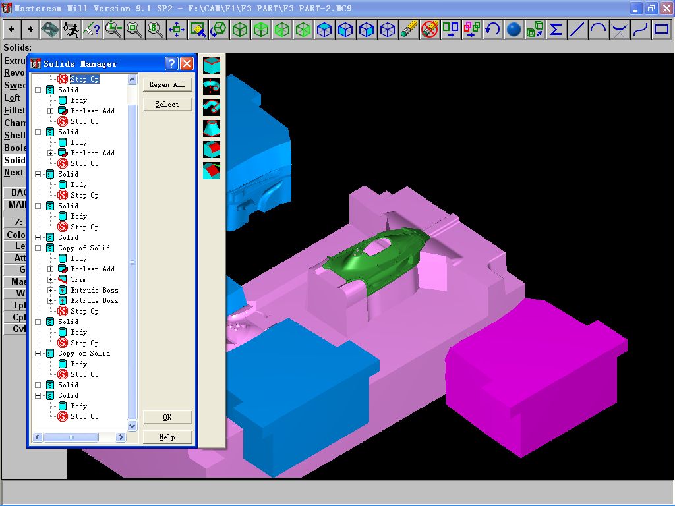Screen dimensions: 675x506
Task: Click the dynamic Gview rotate cube icon
Action: coord(219,30)
